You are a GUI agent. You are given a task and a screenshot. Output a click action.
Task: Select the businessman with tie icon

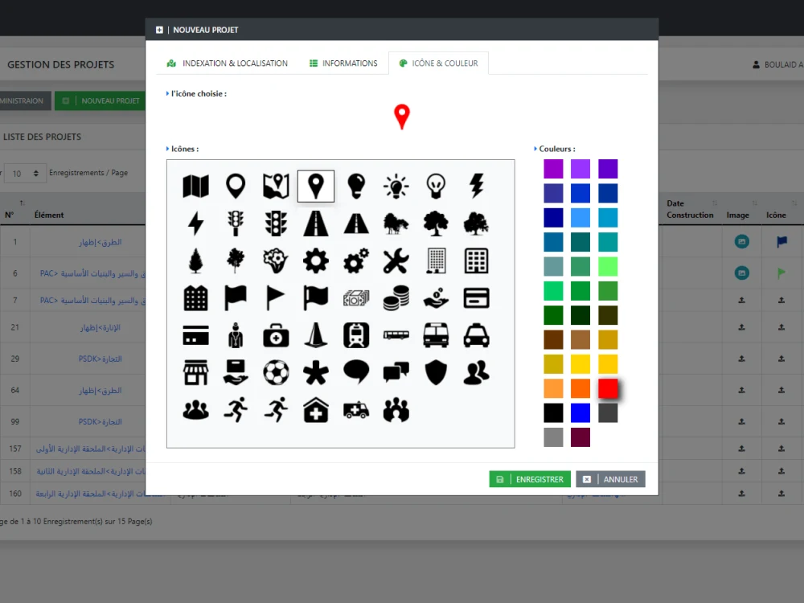pos(236,335)
